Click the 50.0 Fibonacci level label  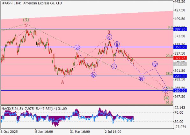[170, 88]
